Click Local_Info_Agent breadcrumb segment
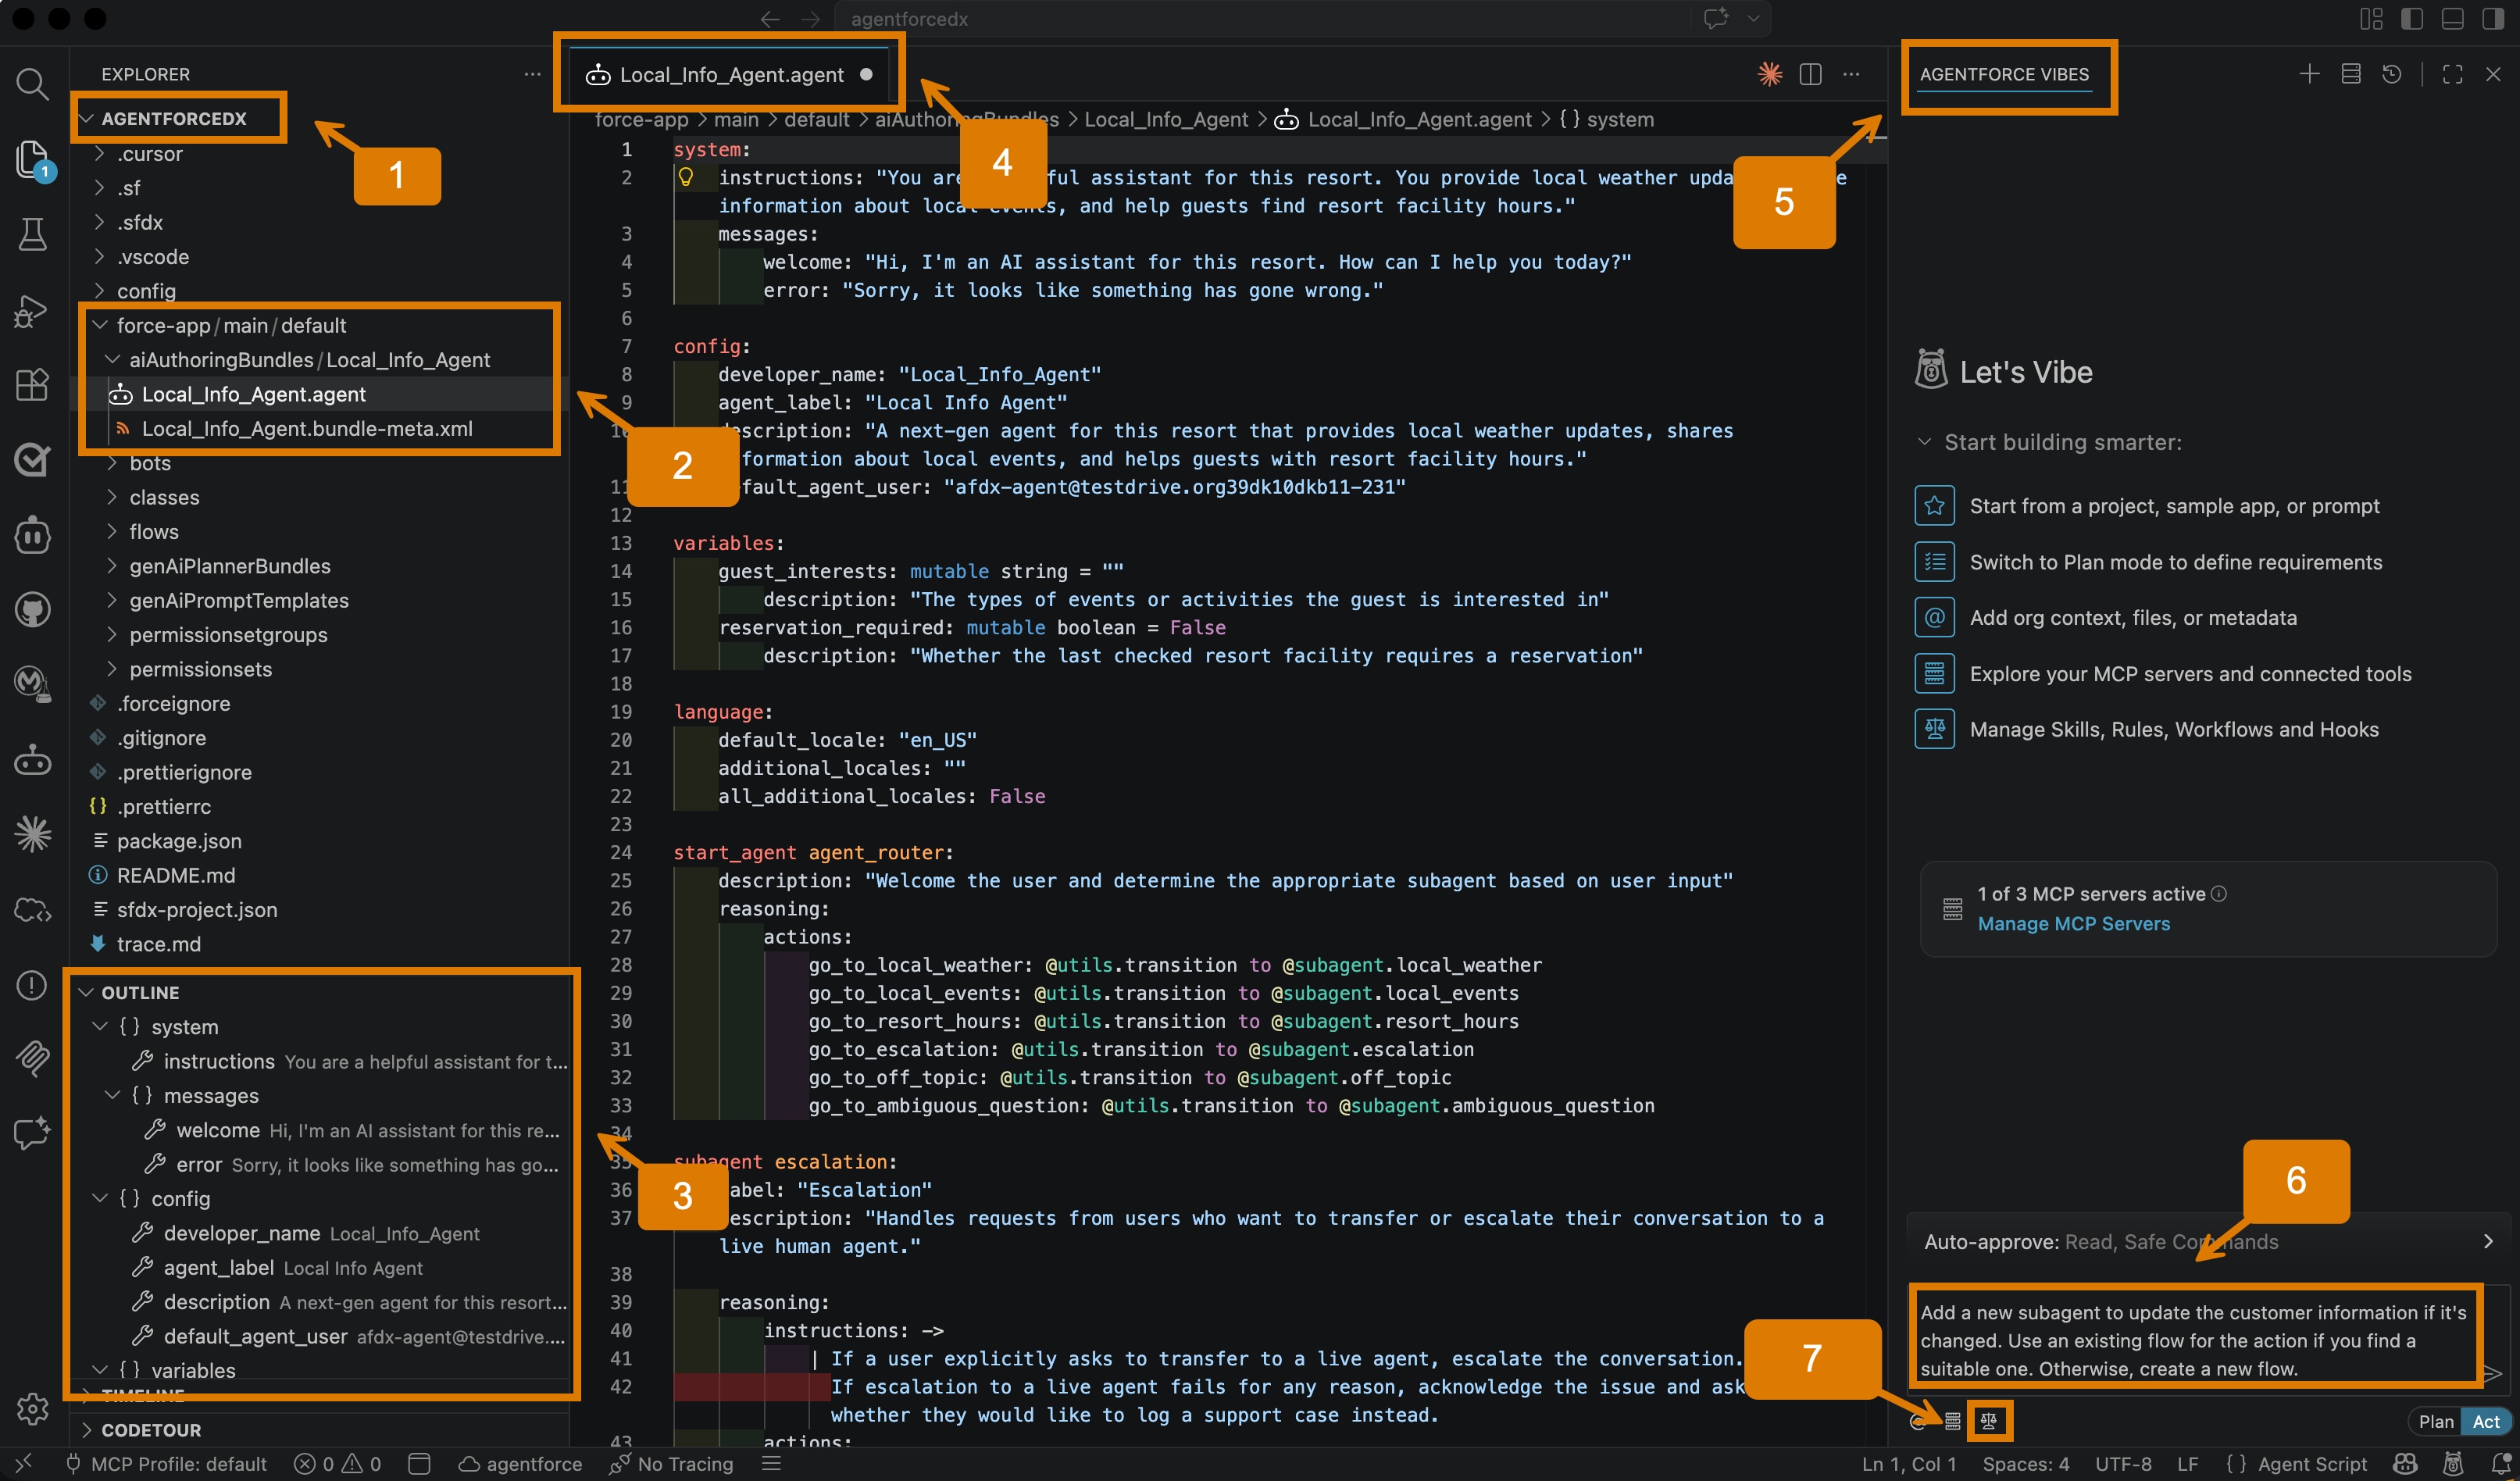 click(x=1166, y=119)
